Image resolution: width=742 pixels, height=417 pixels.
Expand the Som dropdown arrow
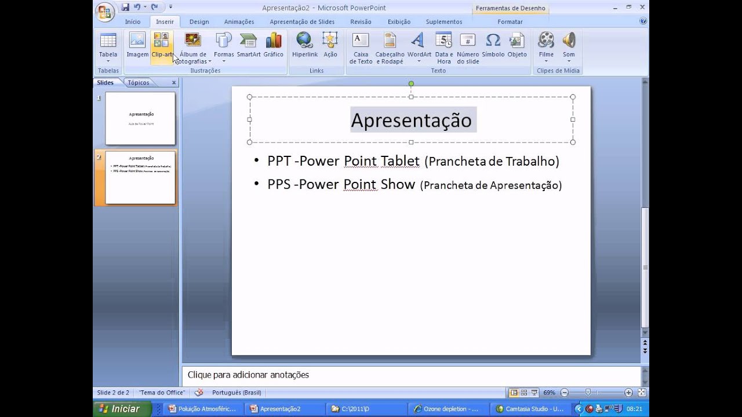click(569, 61)
